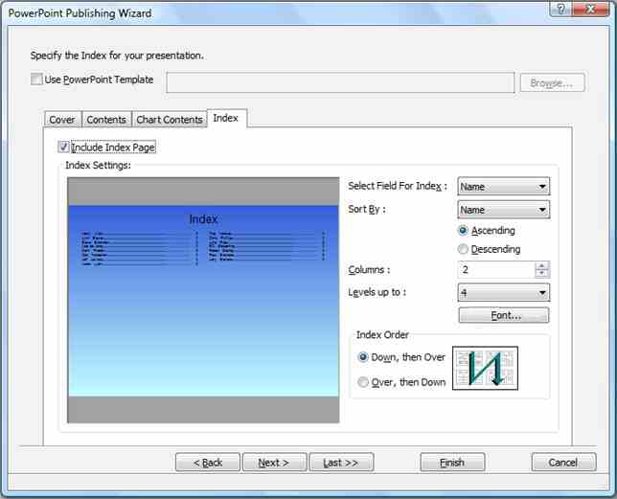This screenshot has width=617, height=499.
Task: Open the Sort By dropdown
Action: tap(504, 210)
